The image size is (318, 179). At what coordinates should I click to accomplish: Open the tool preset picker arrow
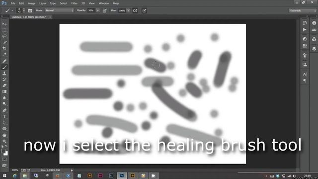coord(12,10)
